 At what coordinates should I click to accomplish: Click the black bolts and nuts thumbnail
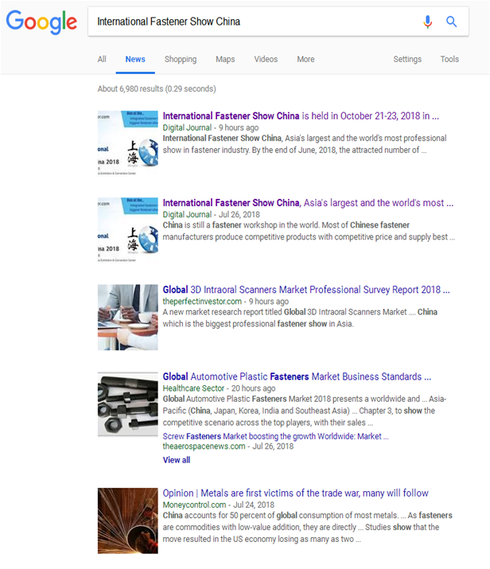tap(127, 404)
